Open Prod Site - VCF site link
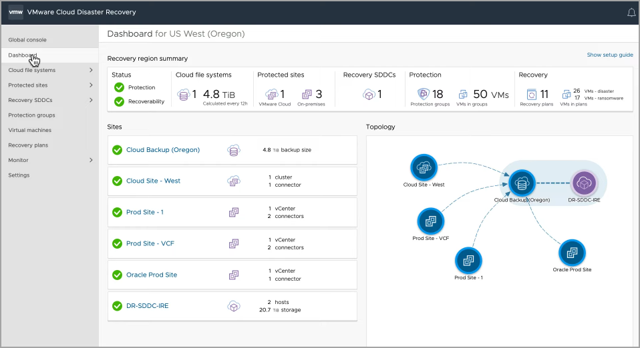 [150, 244]
